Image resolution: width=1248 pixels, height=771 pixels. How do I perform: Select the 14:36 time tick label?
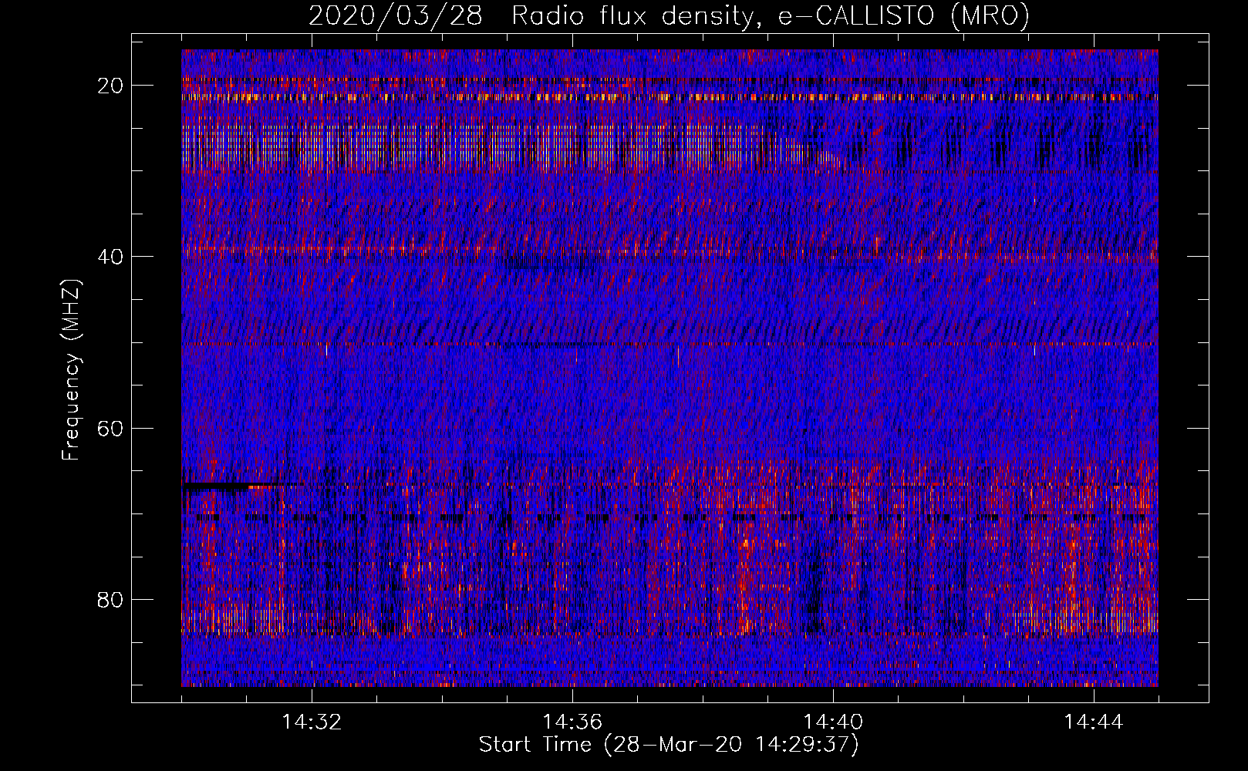[572, 722]
